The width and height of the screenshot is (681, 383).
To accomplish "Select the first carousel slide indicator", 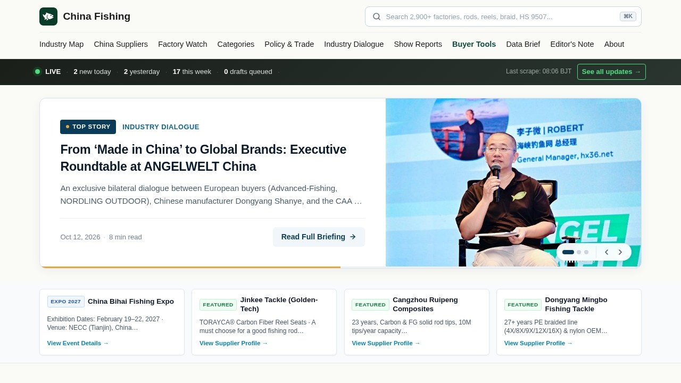I will 568,252.
